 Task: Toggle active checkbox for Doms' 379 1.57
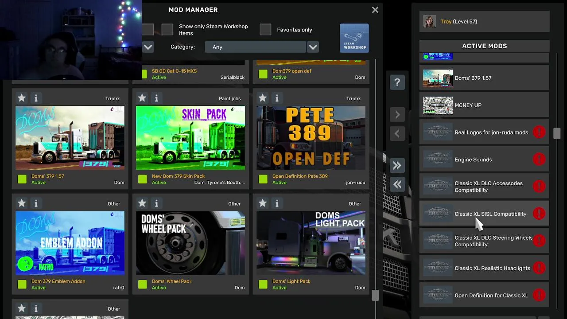22,179
